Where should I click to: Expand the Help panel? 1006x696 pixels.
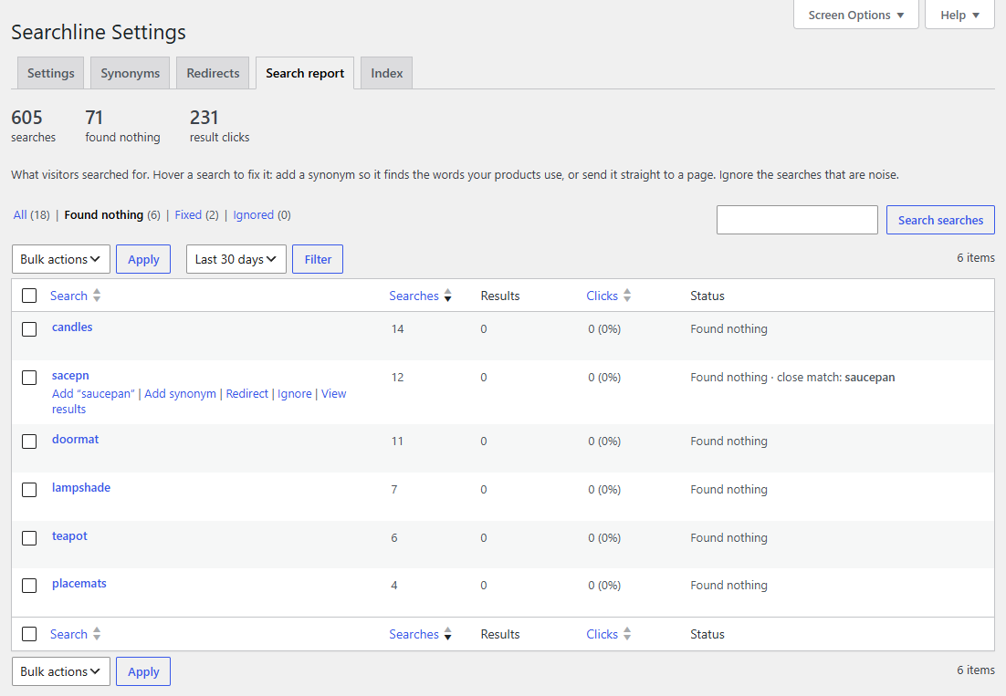[959, 15]
